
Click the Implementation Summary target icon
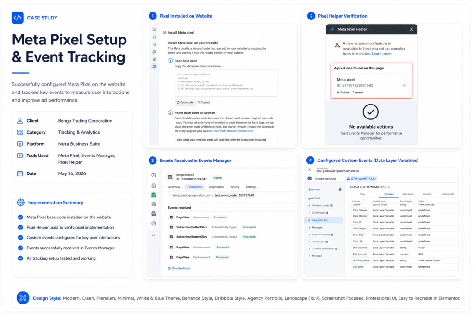pyautogui.click(x=20, y=203)
